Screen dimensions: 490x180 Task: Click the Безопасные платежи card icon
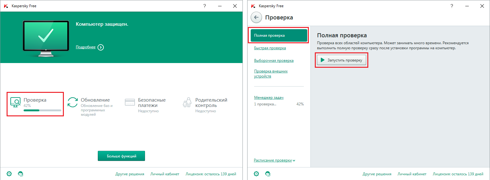pyautogui.click(x=130, y=102)
